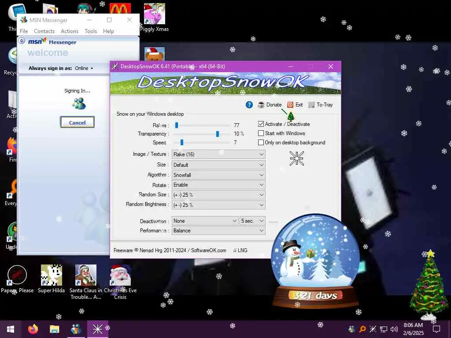Maximize the MSN Messenger window

(109, 20)
